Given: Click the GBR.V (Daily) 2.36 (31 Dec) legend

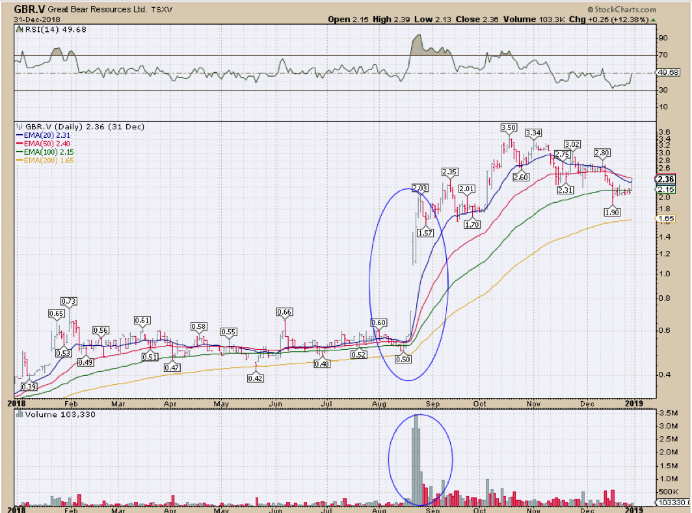Looking at the screenshot, I should (85, 127).
